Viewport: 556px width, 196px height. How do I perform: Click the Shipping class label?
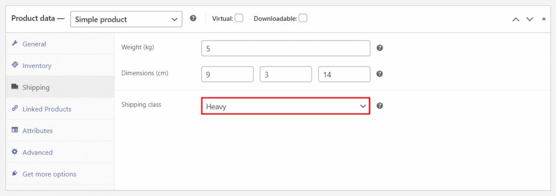pos(141,104)
